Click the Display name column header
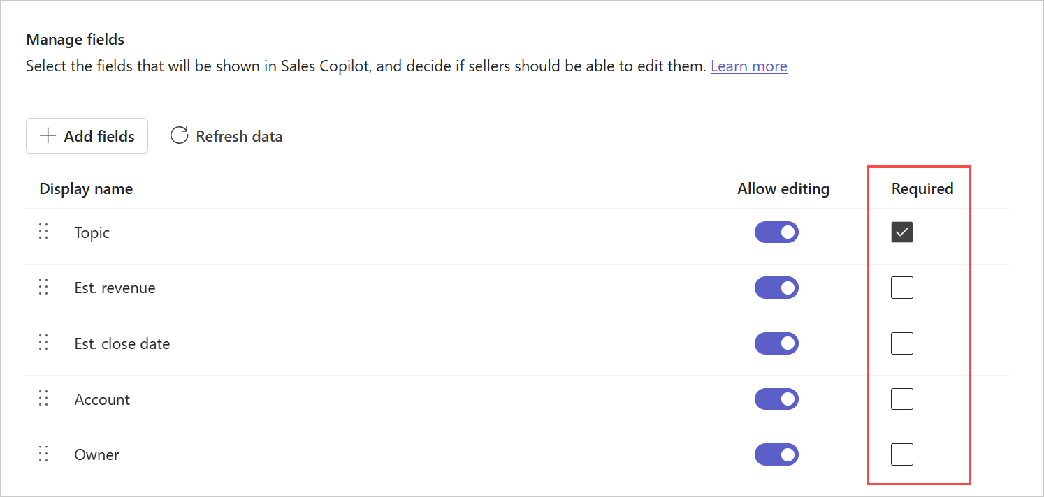This screenshot has height=497, width=1044. point(85,188)
